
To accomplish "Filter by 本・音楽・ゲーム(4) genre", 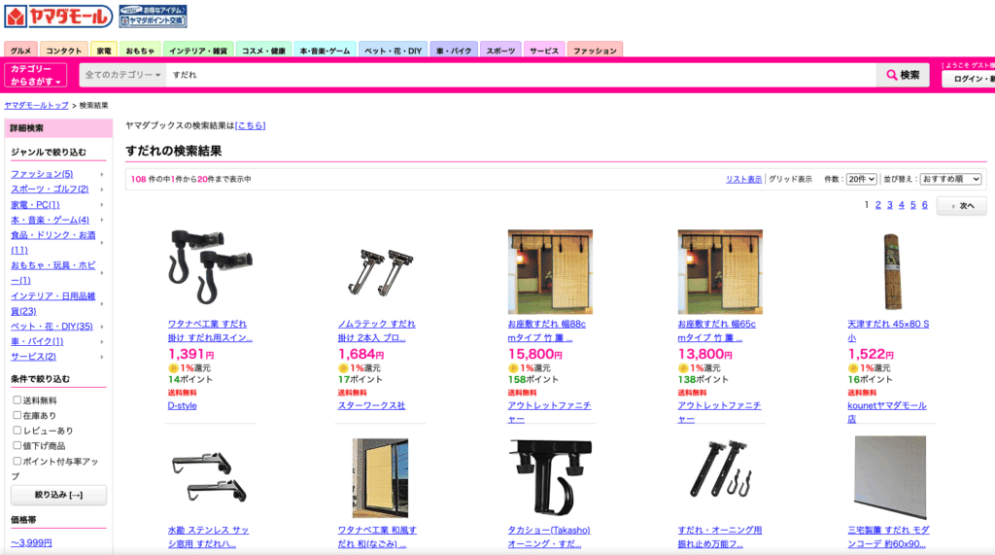I will click(x=51, y=220).
